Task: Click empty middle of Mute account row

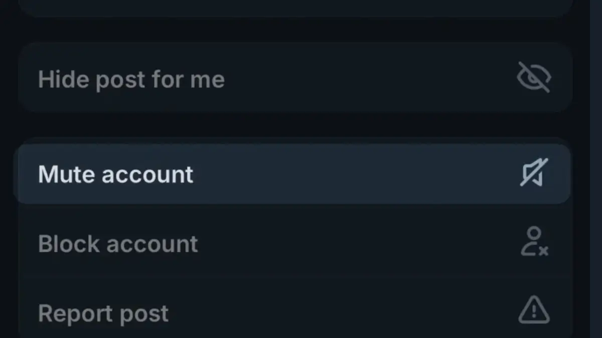Action: 351,174
